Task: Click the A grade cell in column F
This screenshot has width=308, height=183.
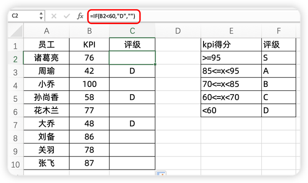Action: click(x=279, y=71)
